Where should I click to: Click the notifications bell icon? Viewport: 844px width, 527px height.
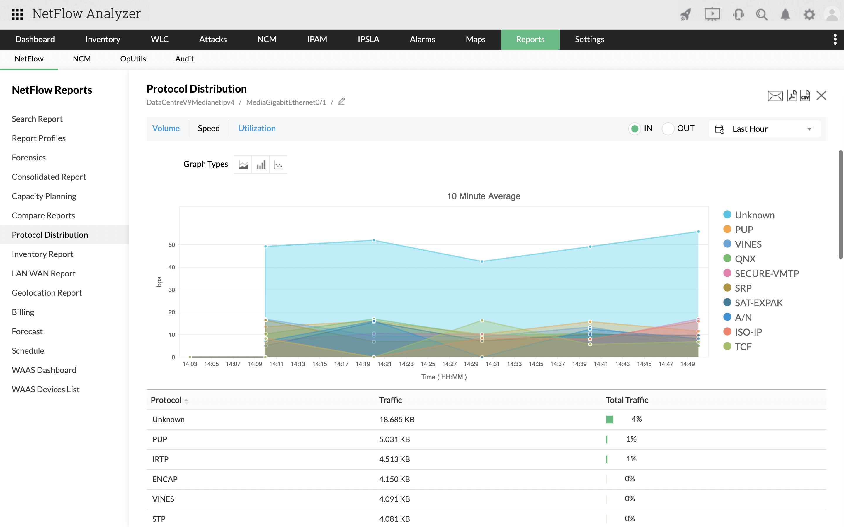[785, 15]
